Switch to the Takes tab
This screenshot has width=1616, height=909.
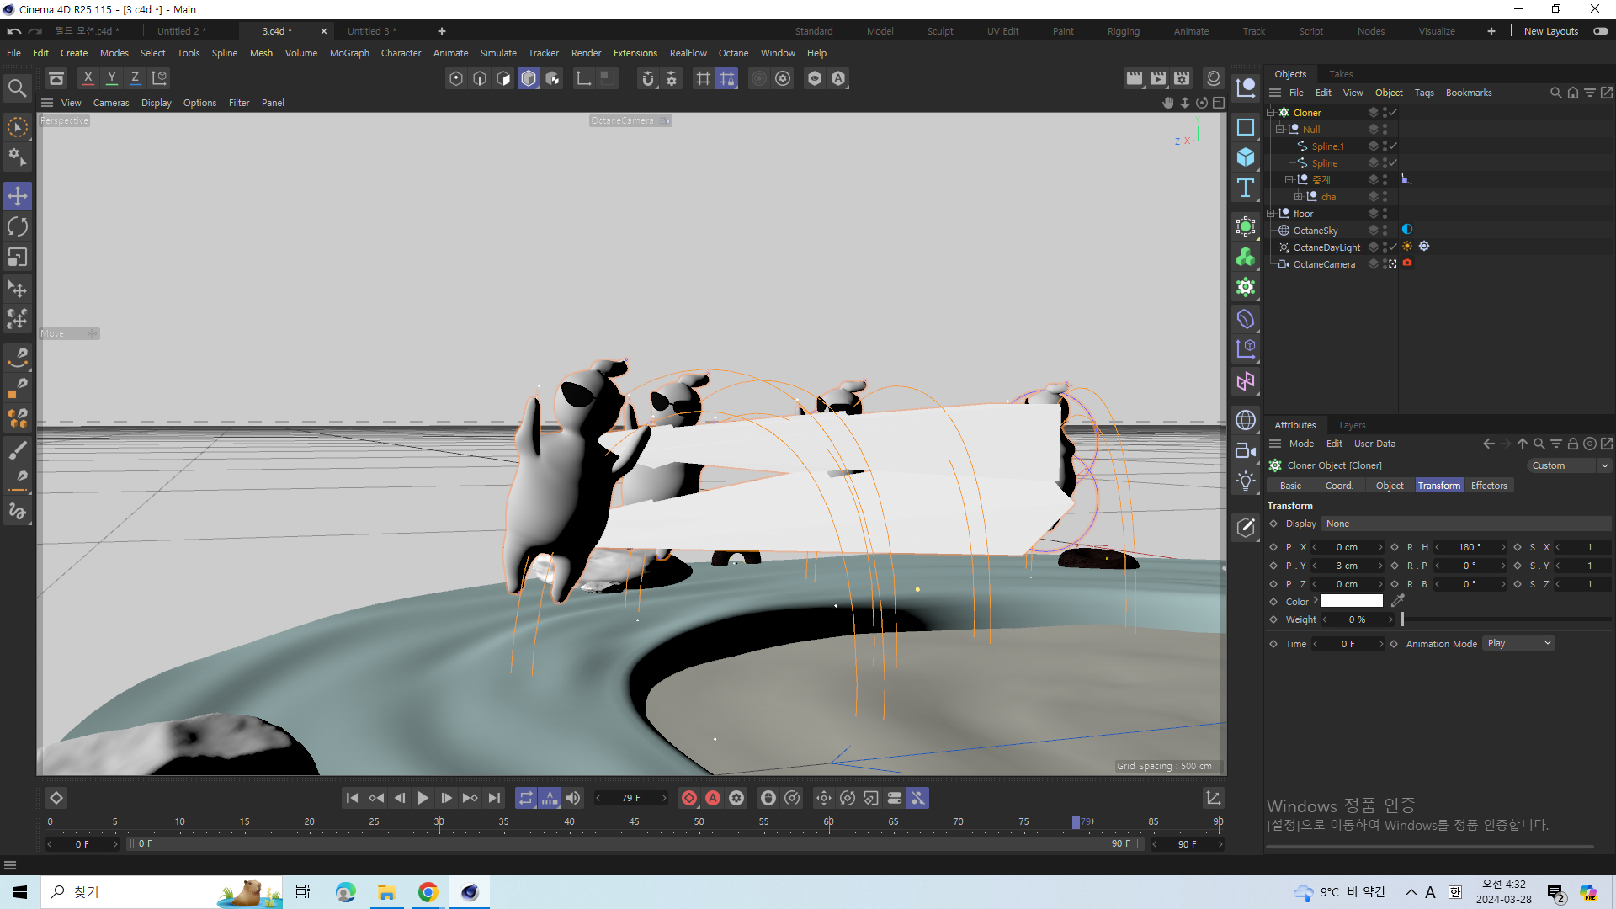(x=1341, y=74)
